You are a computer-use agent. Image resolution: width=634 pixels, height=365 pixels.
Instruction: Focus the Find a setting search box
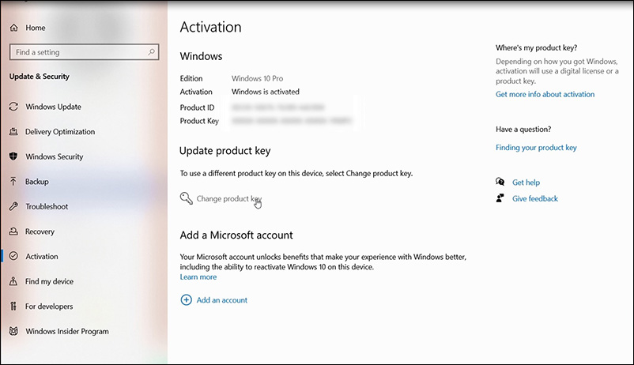point(84,51)
